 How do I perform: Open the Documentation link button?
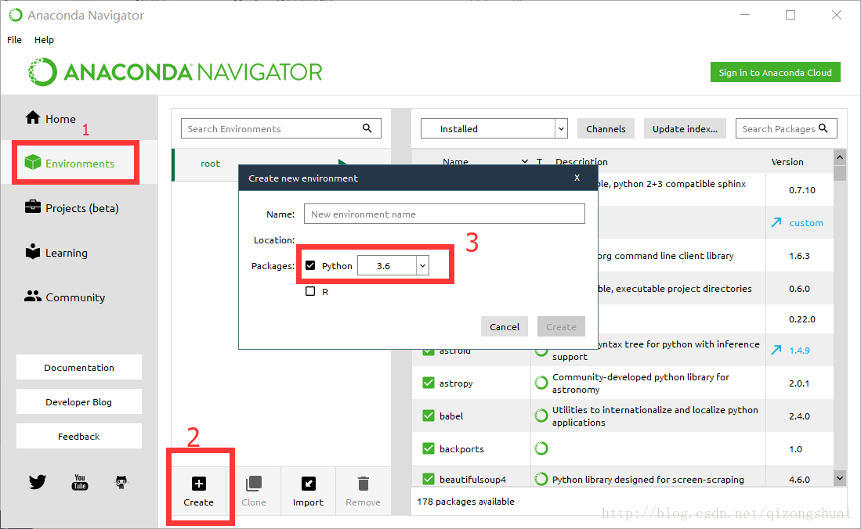79,367
